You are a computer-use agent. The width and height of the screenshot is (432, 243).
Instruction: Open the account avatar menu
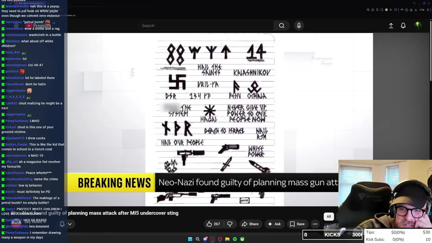click(417, 25)
